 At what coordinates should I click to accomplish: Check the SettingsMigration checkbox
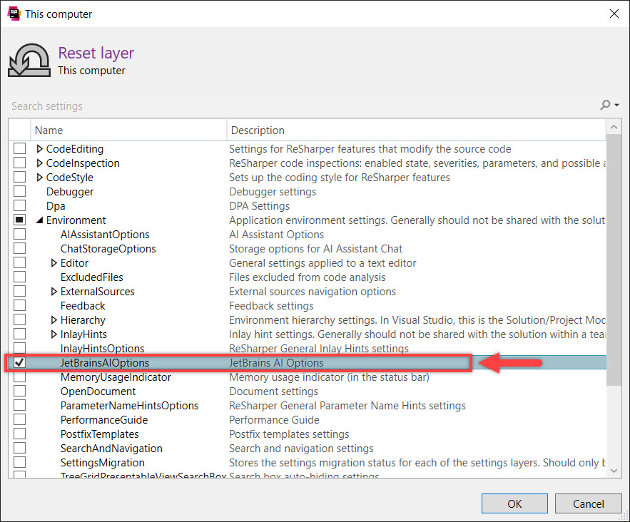pos(19,463)
